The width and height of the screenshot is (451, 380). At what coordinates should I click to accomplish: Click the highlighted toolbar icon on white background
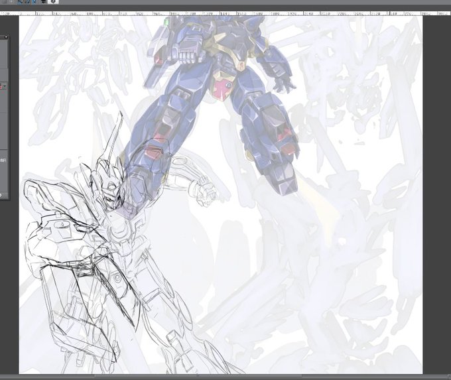click(53, 1)
